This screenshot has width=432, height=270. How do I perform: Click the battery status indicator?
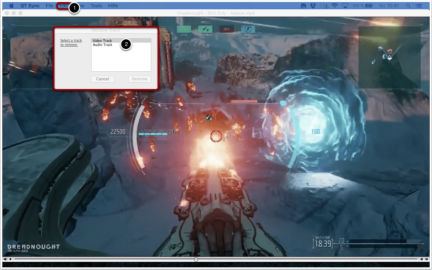tap(369, 6)
